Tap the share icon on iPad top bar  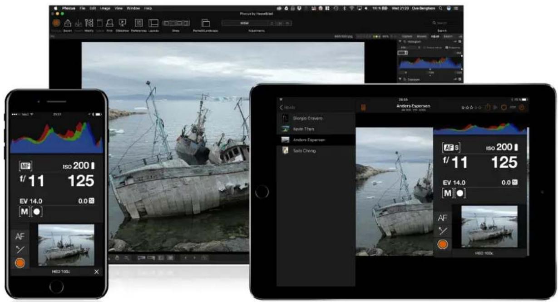coord(487,108)
